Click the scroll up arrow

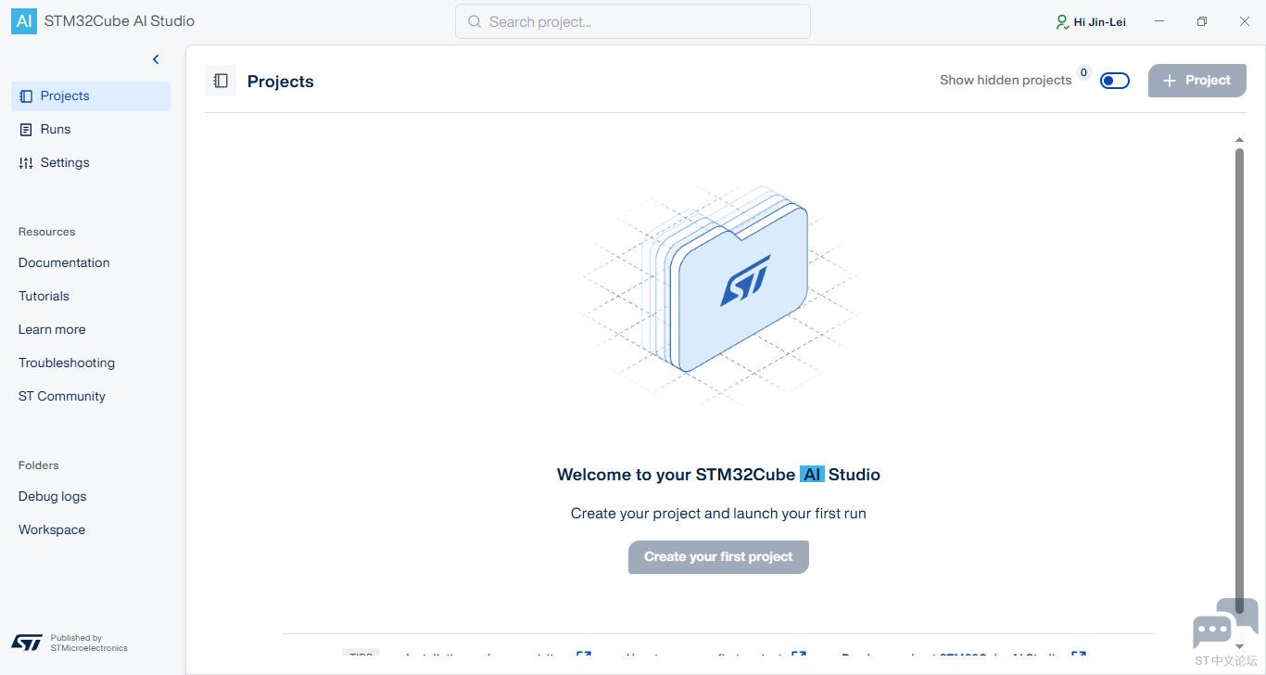[1239, 140]
